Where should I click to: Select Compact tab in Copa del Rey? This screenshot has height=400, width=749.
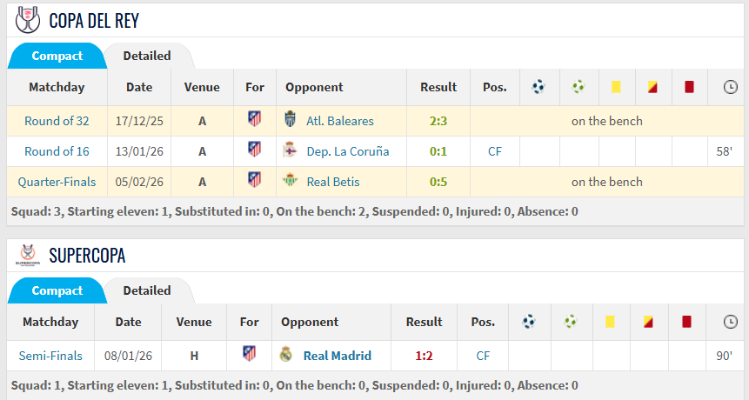pyautogui.click(x=57, y=56)
